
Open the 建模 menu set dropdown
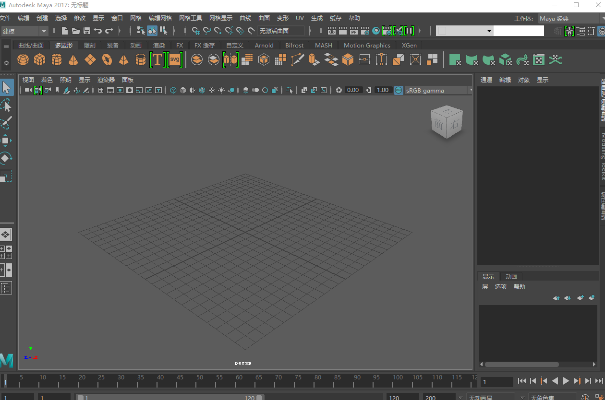(x=24, y=31)
